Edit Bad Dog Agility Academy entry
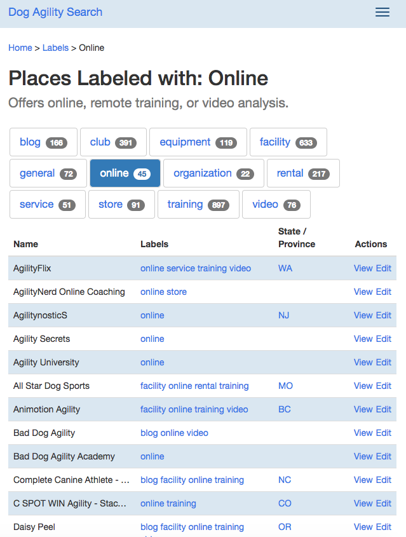406x537 pixels. (383, 456)
